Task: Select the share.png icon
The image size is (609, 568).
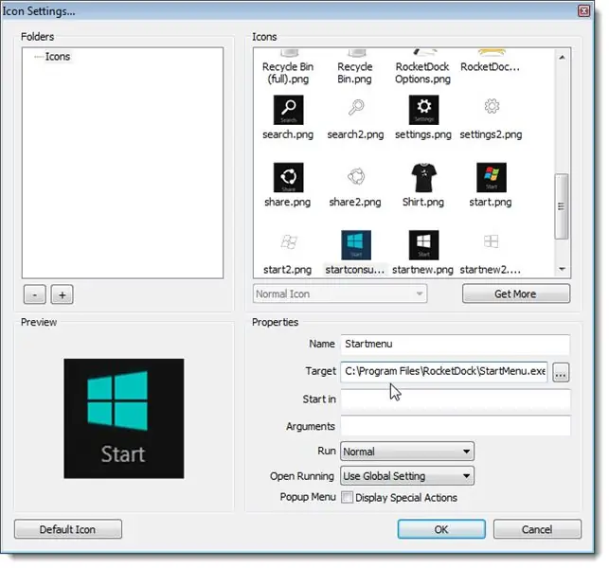Action: [x=287, y=178]
